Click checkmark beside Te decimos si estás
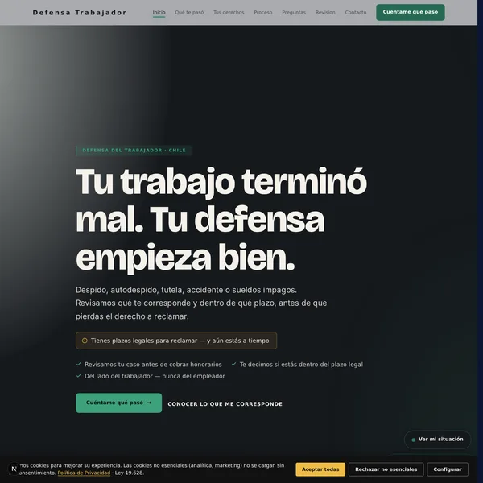 pyautogui.click(x=233, y=364)
